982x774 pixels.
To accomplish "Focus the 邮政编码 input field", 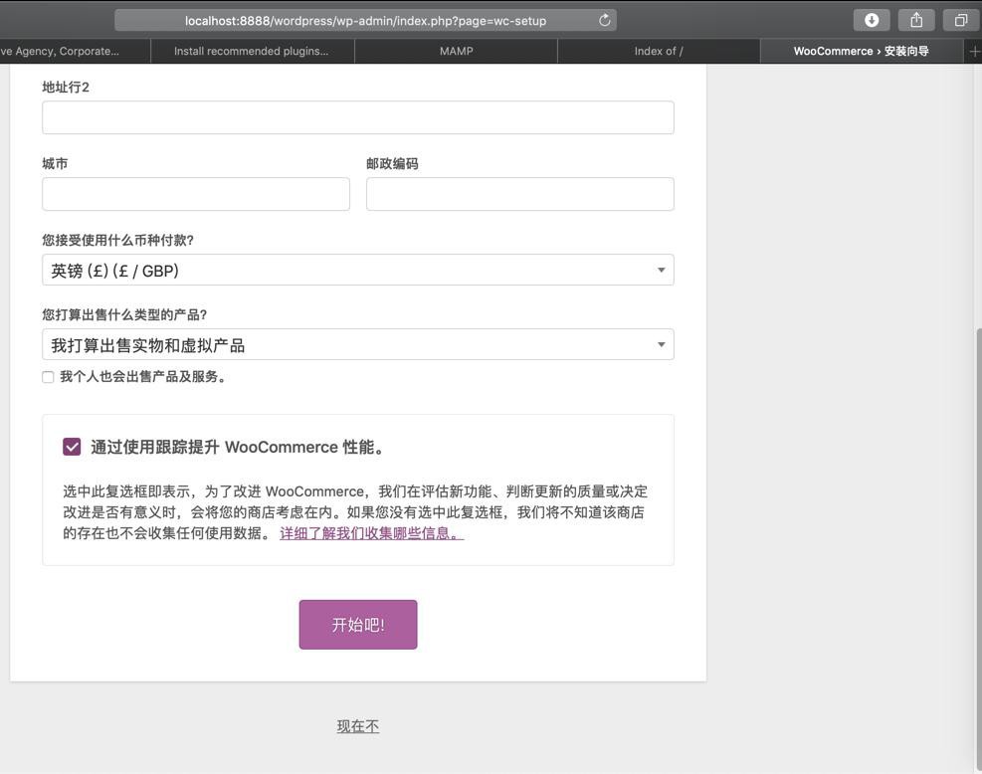I will point(519,194).
